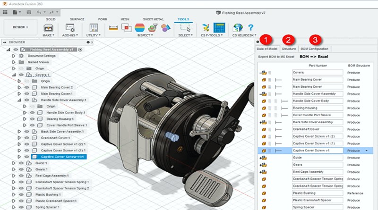Expand Gears:1 tree node
This screenshot has width=378, height=210.
(x=14, y=169)
